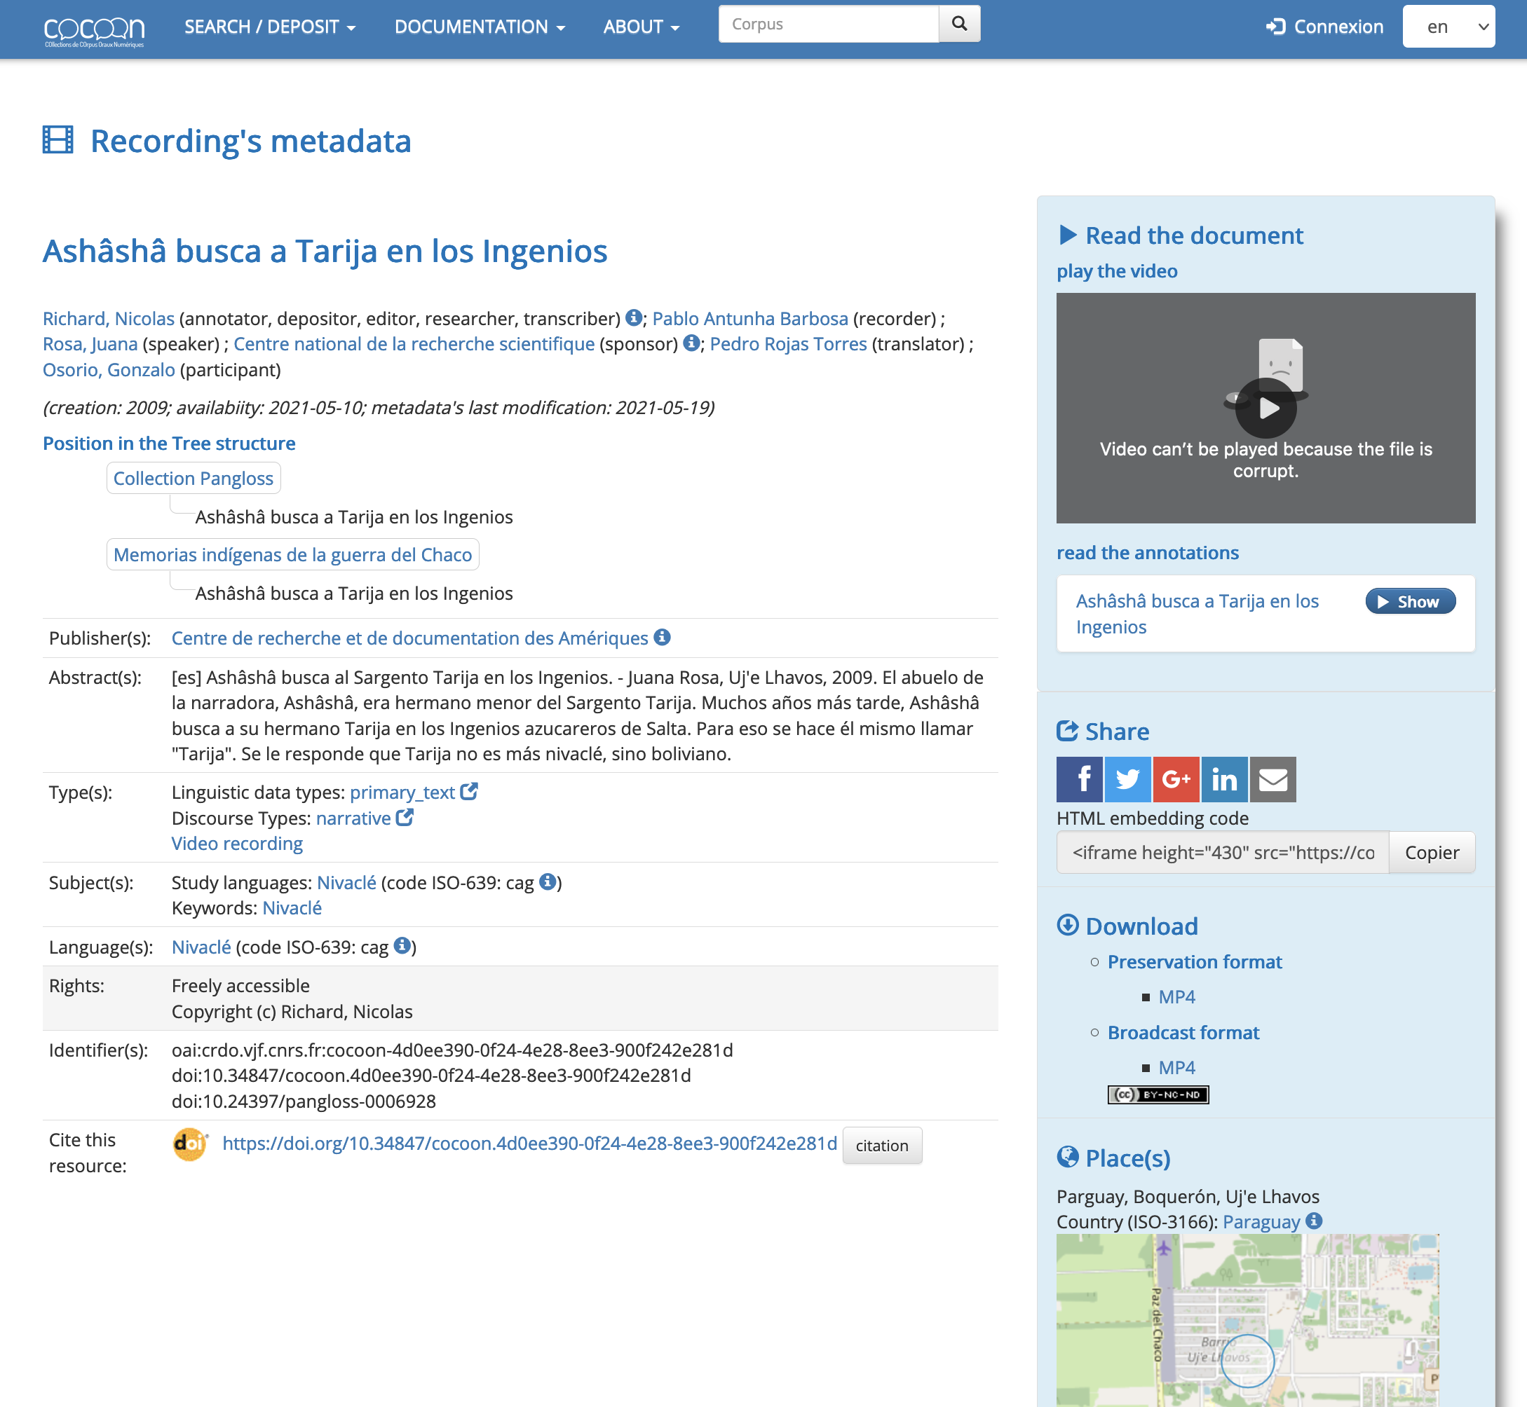Click Nivaclé in Language(s) row

click(x=201, y=947)
